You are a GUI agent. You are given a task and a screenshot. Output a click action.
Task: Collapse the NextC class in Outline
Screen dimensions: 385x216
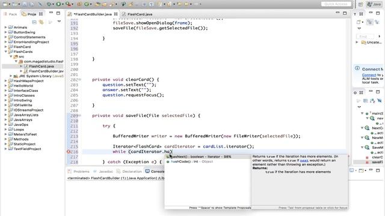pyautogui.click(x=362, y=128)
